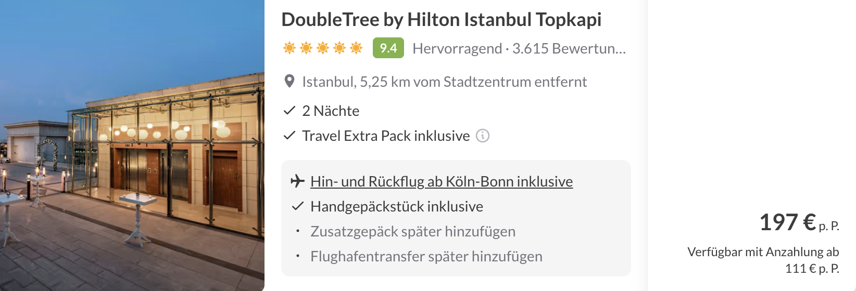The height and width of the screenshot is (291, 856).
Task: View the hotel terrace photo
Action: click(x=132, y=145)
